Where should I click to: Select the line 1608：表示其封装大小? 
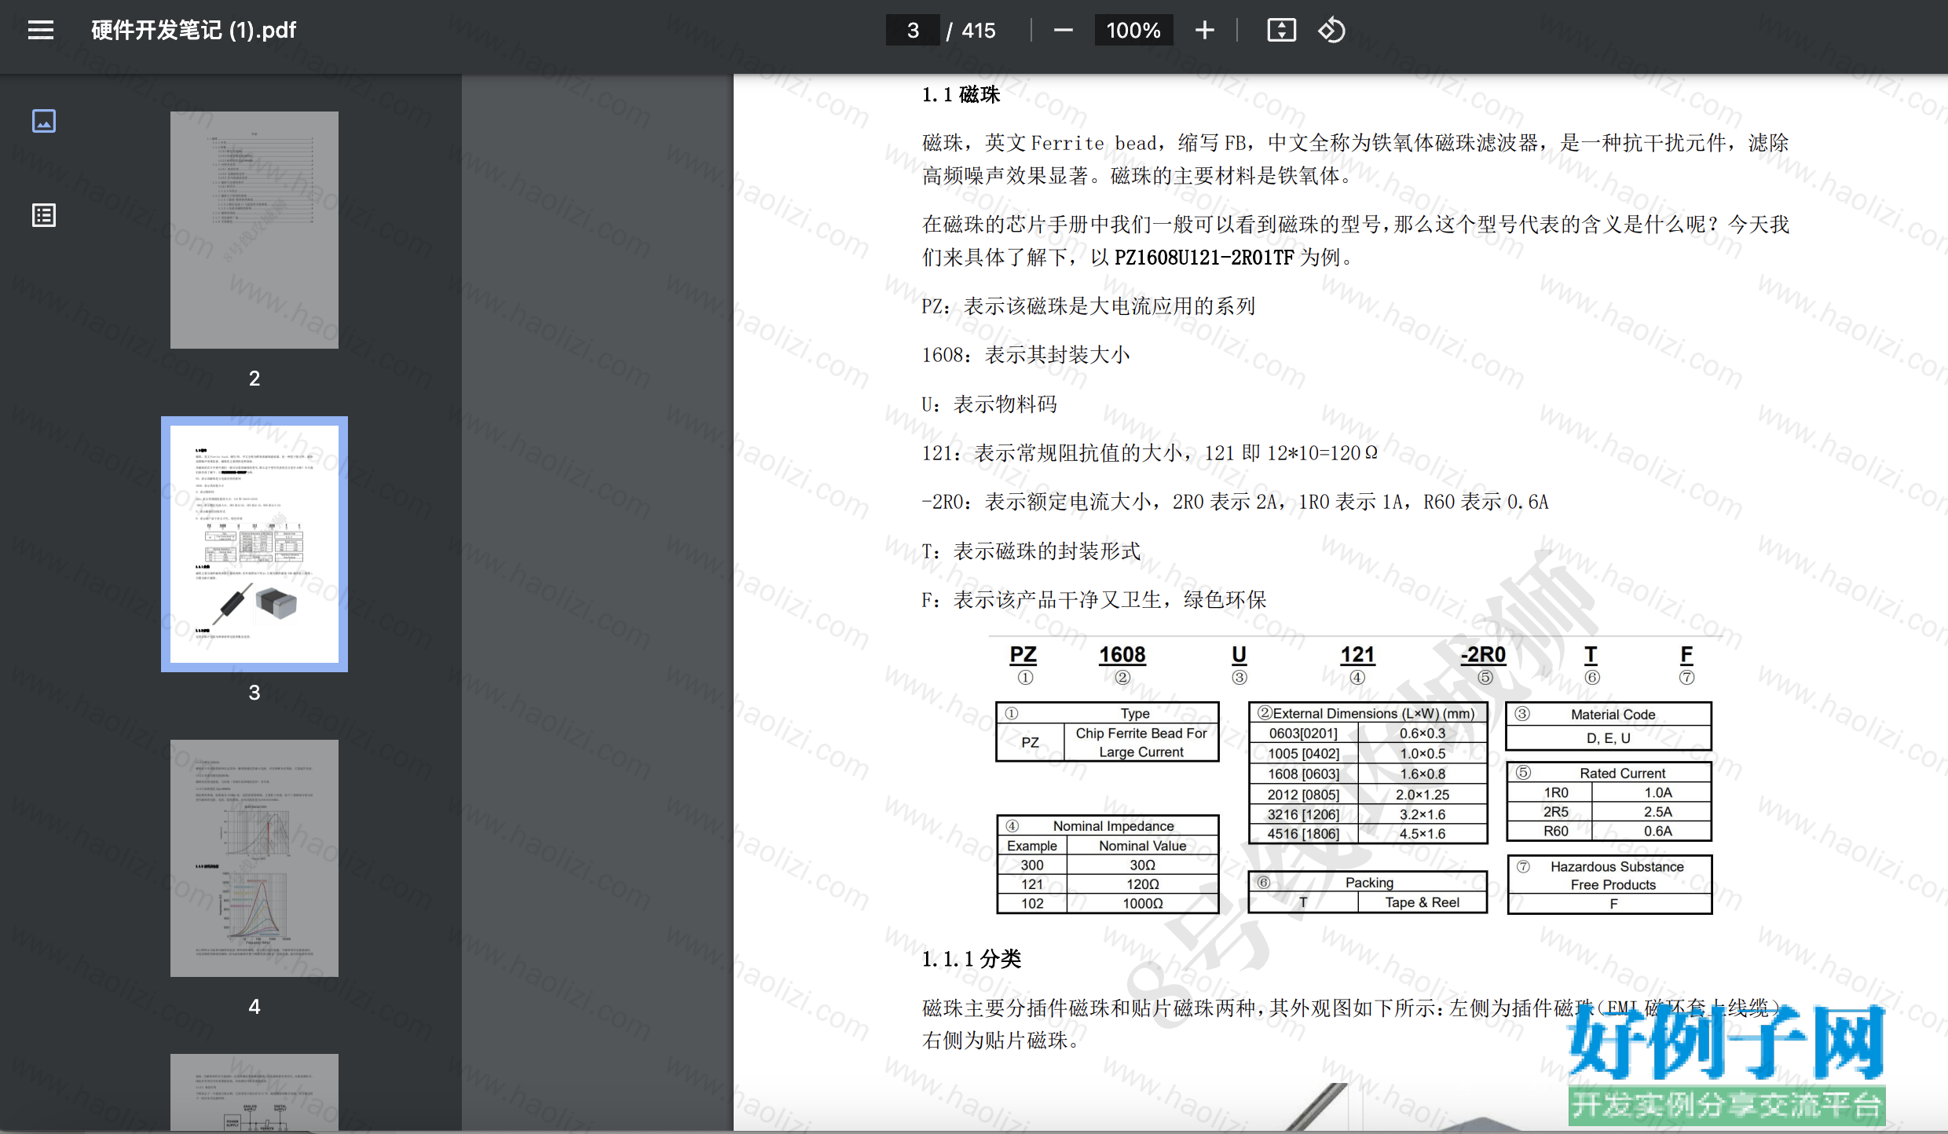(x=1026, y=355)
